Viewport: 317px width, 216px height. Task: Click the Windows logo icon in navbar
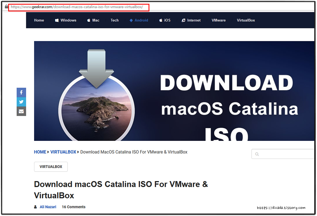pyautogui.click(x=57, y=20)
